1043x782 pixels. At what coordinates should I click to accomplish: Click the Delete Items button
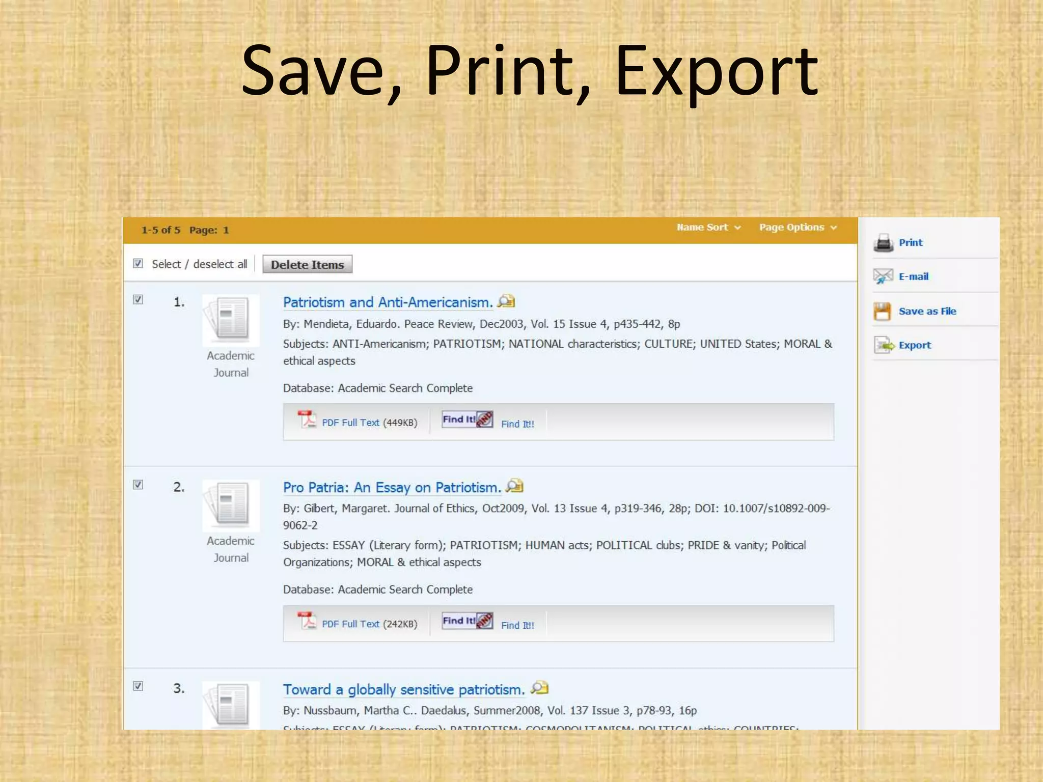click(307, 264)
